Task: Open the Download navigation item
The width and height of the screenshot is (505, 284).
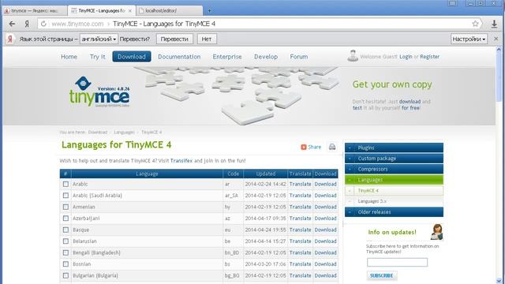Action: 132,57
